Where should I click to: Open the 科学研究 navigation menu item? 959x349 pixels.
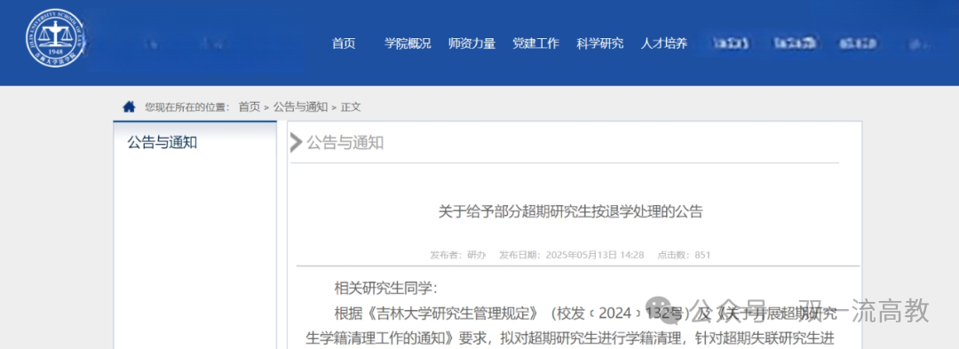coord(600,44)
